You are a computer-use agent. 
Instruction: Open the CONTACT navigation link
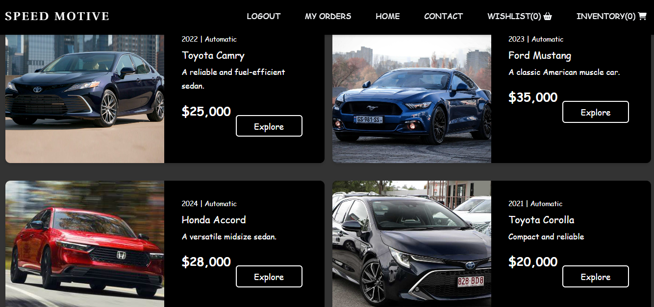point(444,16)
